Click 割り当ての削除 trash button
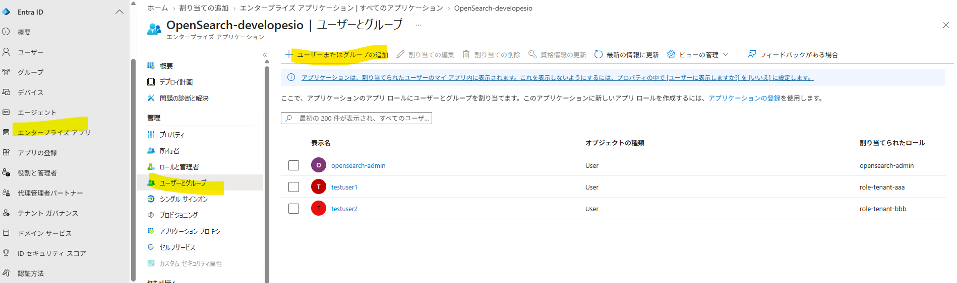This screenshot has width=957, height=283. coord(492,55)
